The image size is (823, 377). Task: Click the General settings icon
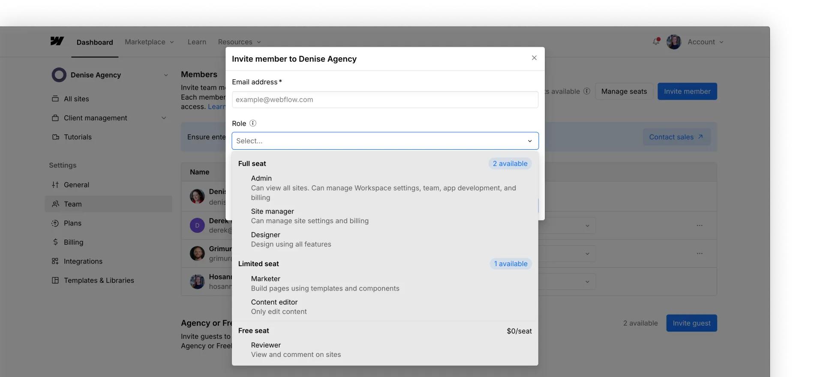click(55, 185)
